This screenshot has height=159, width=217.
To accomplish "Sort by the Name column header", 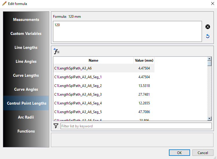I will pos(93,60).
